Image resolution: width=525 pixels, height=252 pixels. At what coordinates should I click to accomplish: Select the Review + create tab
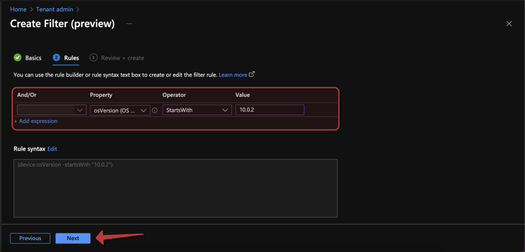[x=123, y=58]
